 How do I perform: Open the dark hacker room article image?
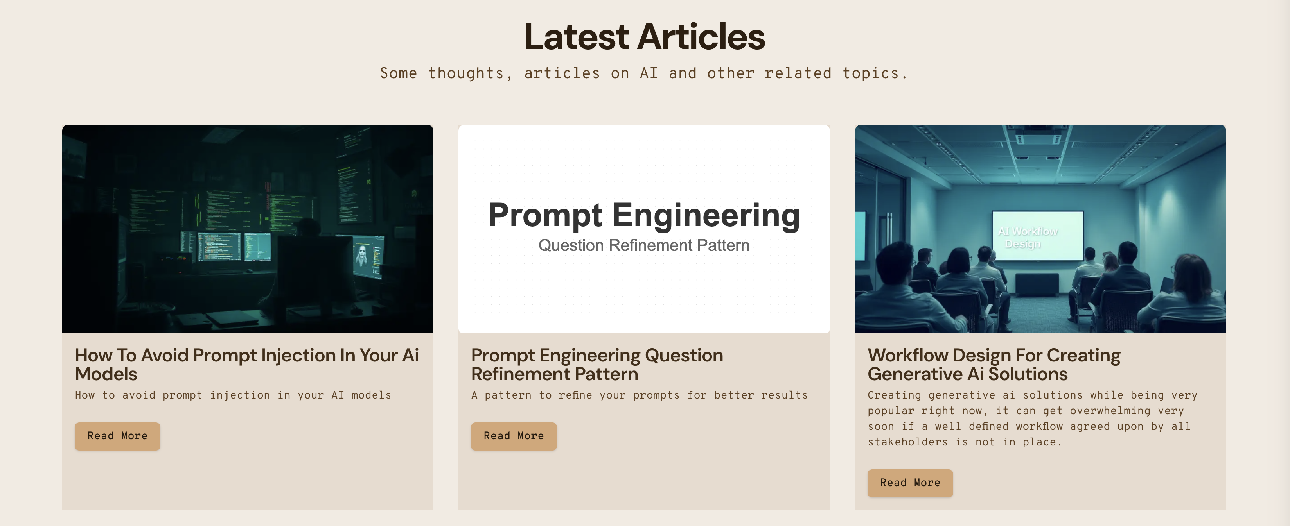[247, 229]
